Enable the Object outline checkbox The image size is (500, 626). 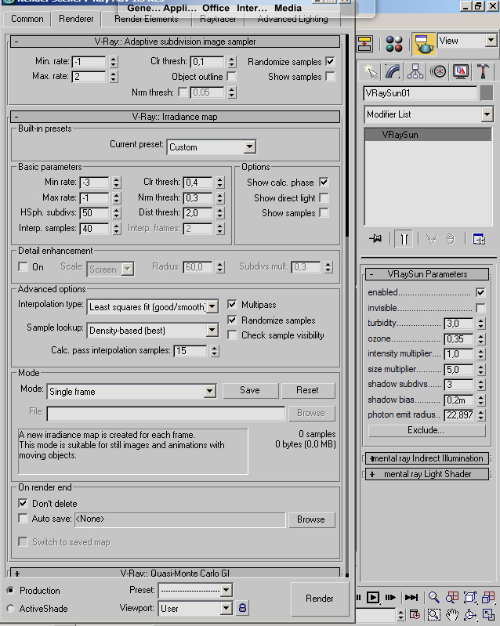[x=231, y=76]
